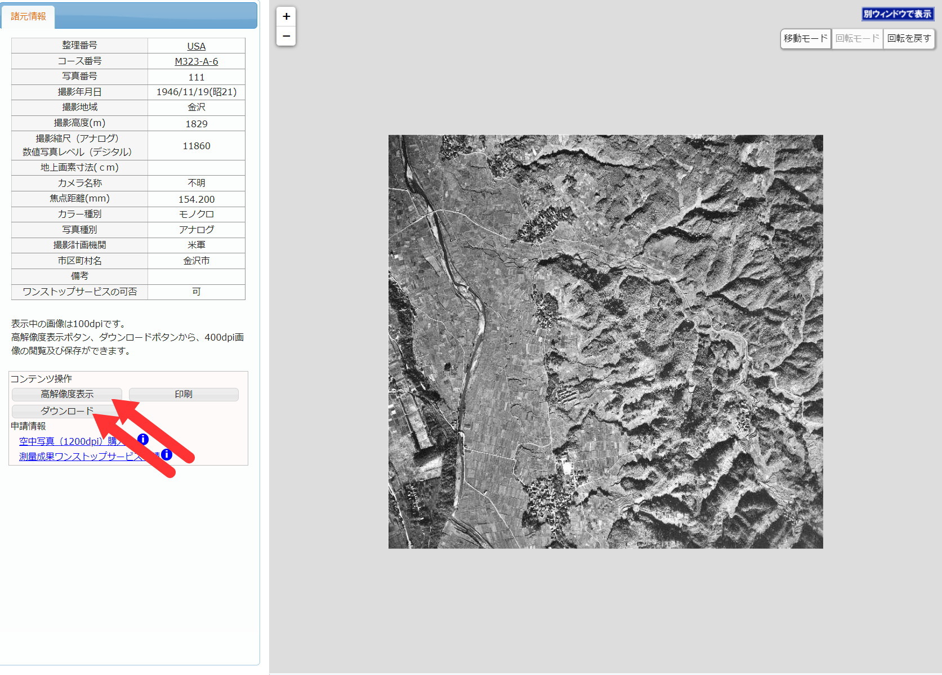Select the ワンストップサービスの可否 value 可

(x=197, y=292)
